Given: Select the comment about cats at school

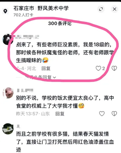Looking at the screenshot, I should tap(65, 142).
